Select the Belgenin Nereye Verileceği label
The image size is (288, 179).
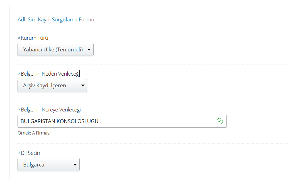click(51, 110)
